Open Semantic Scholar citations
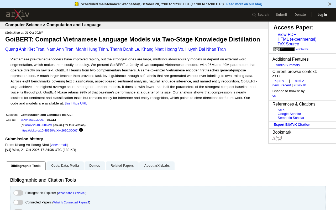 (291, 118)
